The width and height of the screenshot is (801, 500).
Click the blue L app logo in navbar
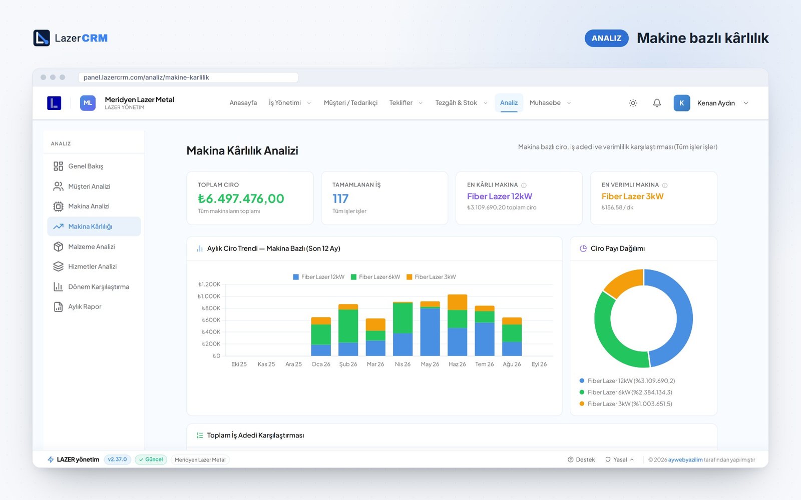click(54, 103)
